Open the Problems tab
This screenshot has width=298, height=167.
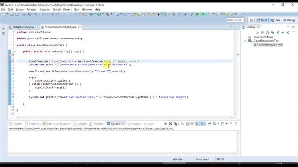point(97,124)
